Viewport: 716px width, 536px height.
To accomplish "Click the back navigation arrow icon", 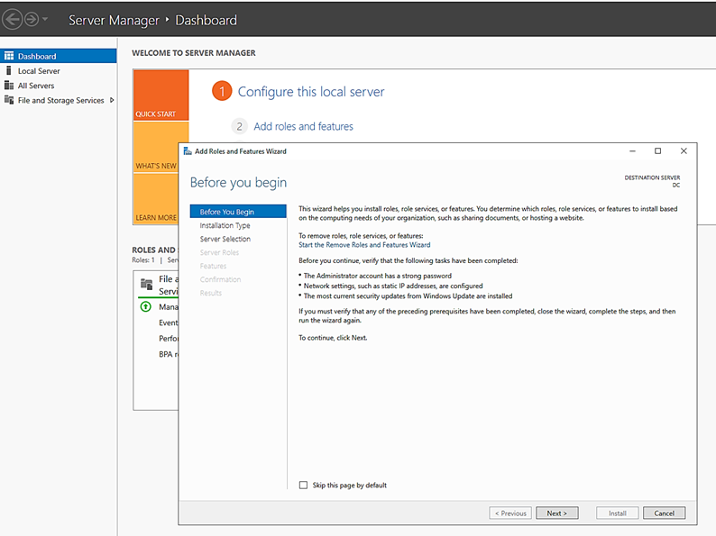I will [x=13, y=19].
